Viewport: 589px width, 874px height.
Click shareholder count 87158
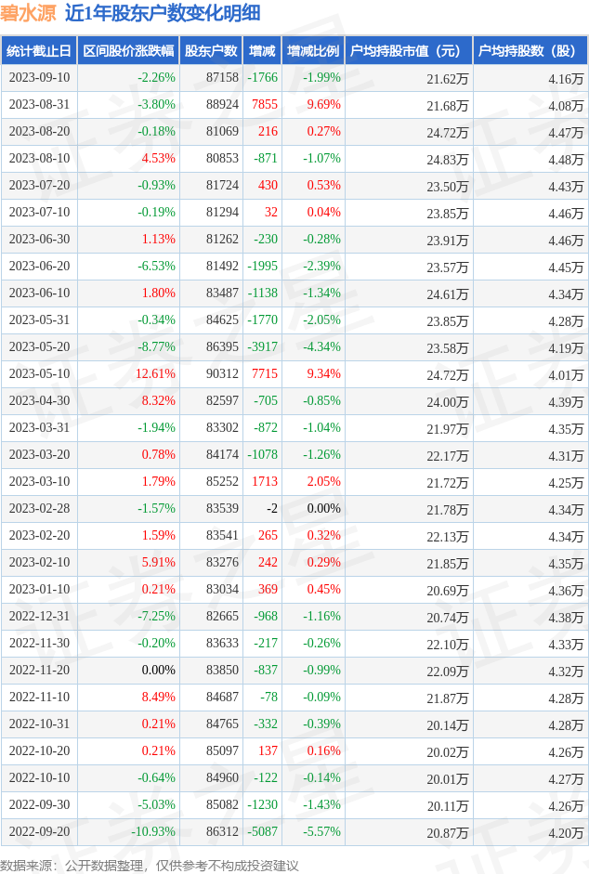pyautogui.click(x=223, y=77)
